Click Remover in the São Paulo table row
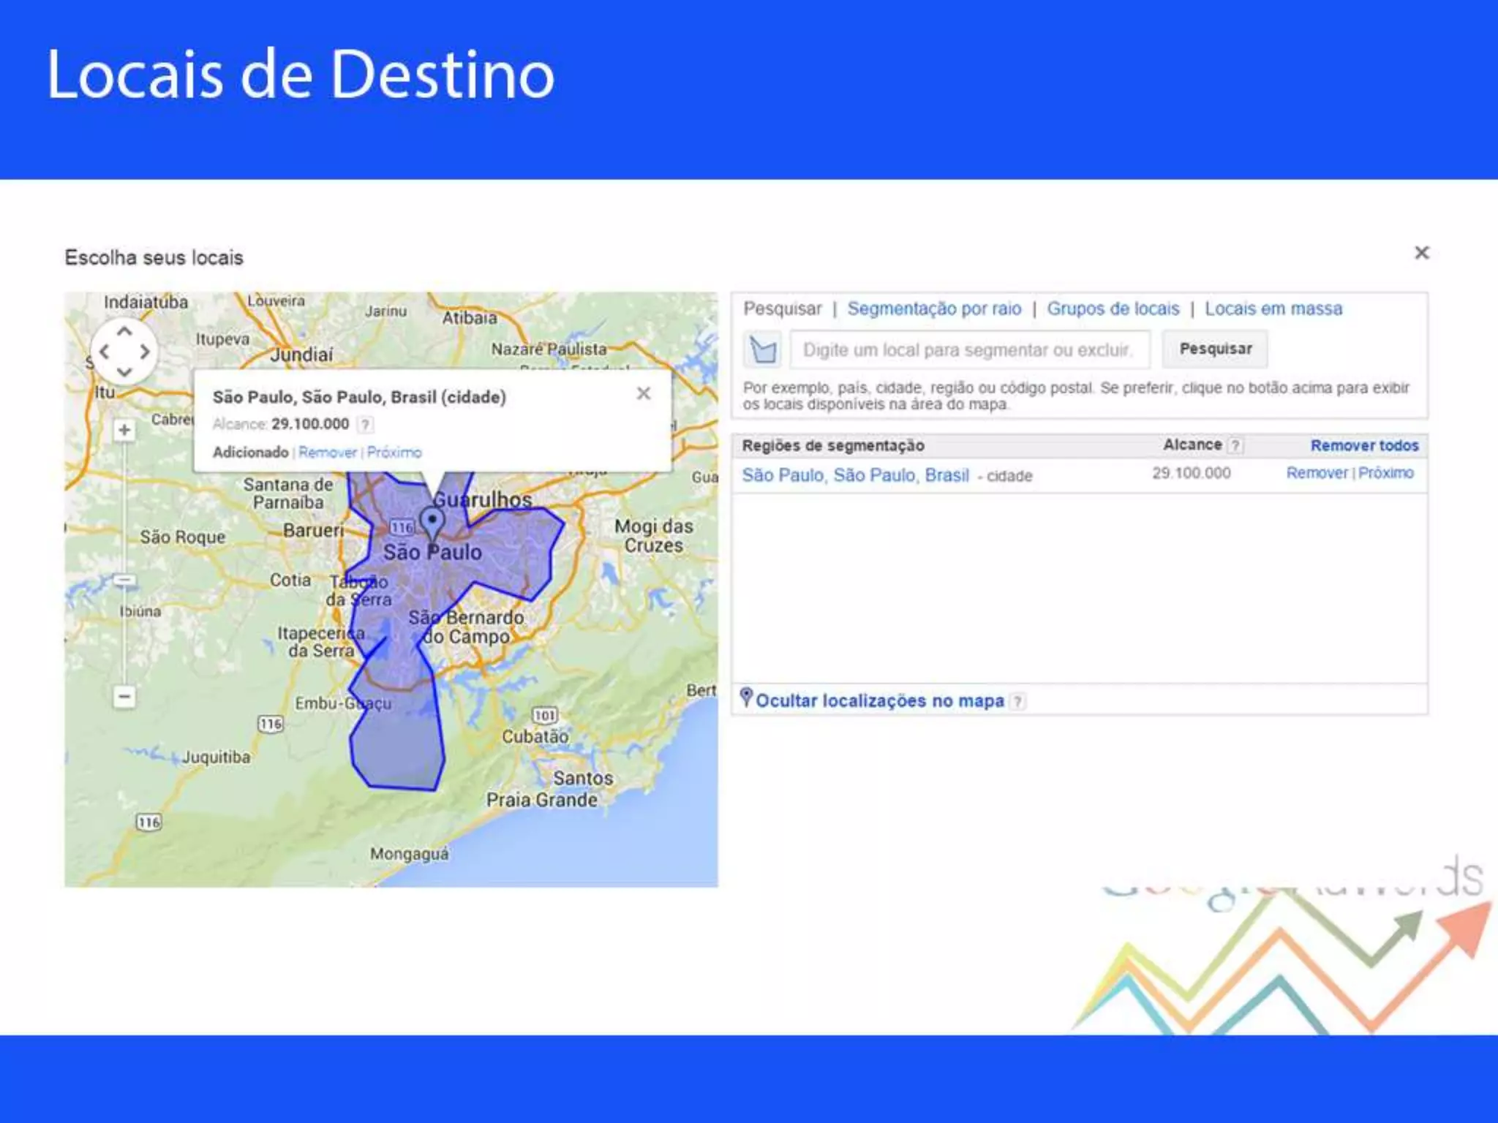Image resolution: width=1498 pixels, height=1123 pixels. (1317, 473)
